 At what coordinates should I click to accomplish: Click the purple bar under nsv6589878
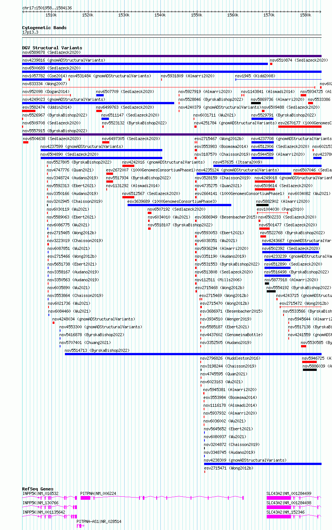click(x=172, y=56)
